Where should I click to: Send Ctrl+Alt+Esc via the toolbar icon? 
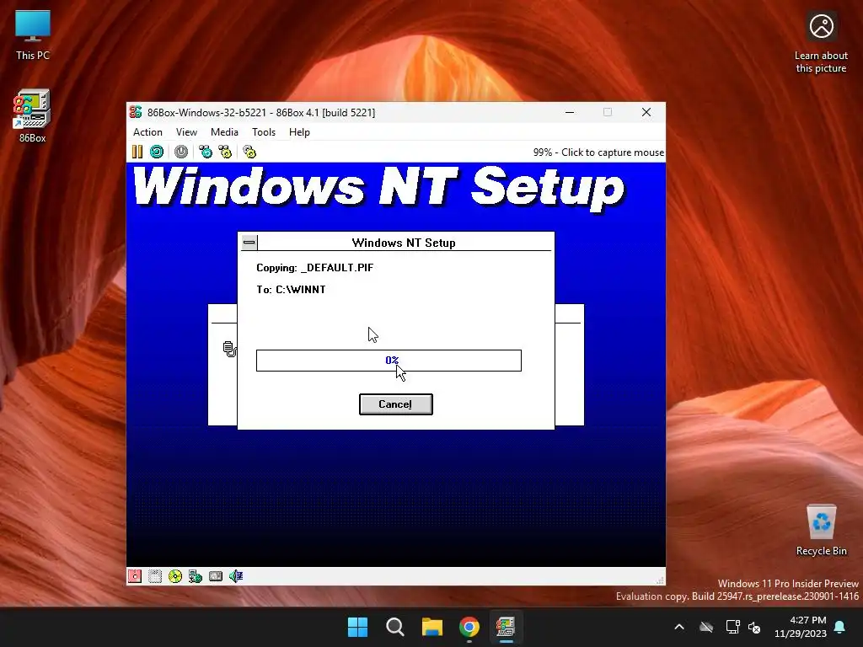pyautogui.click(x=225, y=152)
